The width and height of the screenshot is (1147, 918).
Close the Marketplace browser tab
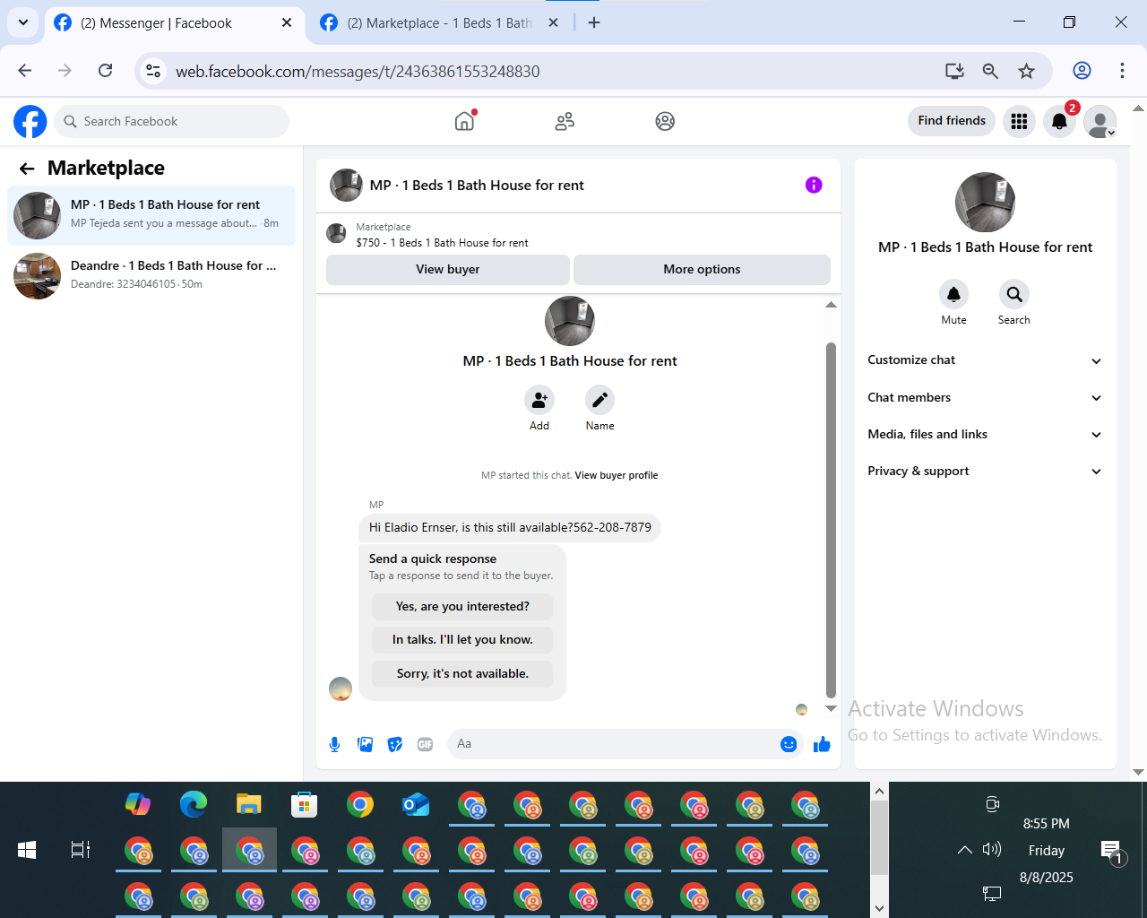click(x=554, y=22)
